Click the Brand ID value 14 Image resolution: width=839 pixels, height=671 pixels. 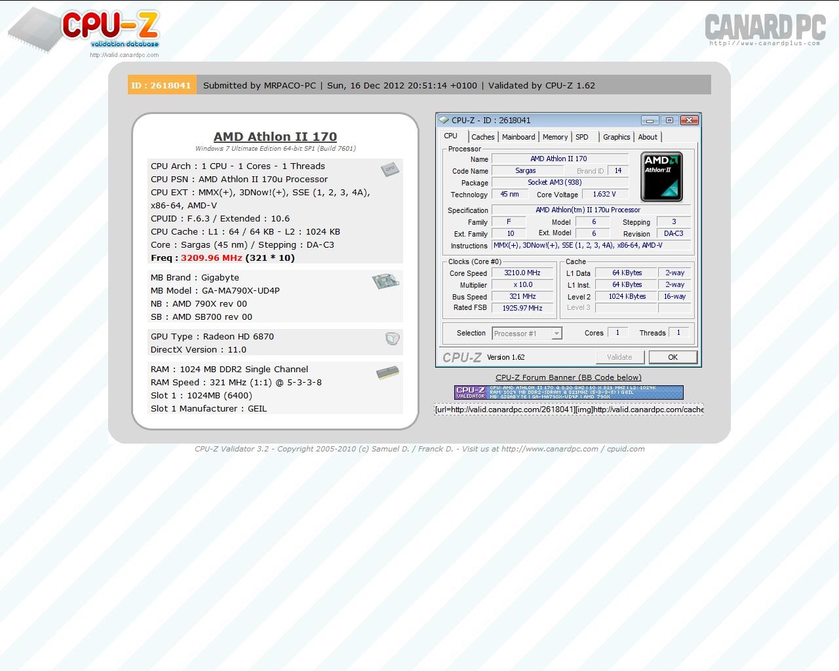pyautogui.click(x=618, y=170)
